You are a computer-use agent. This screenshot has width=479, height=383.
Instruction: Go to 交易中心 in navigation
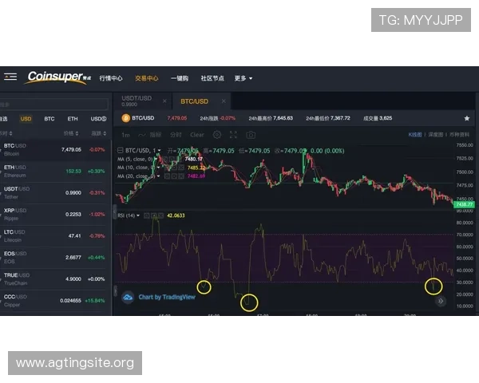coord(147,78)
